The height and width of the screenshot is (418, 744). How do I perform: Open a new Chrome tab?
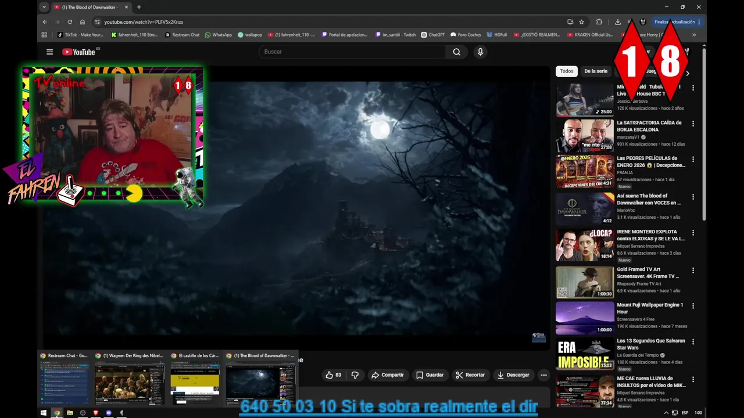(139, 7)
